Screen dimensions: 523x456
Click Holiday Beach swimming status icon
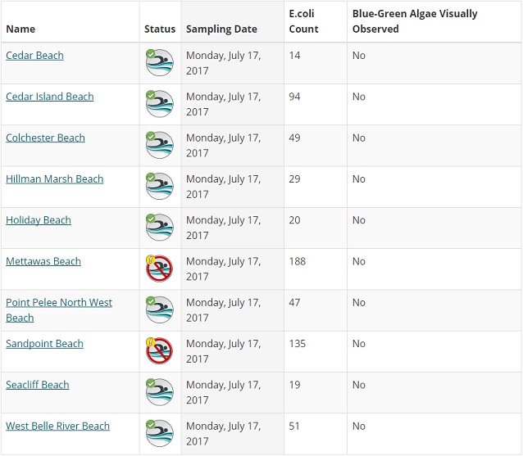coord(159,228)
